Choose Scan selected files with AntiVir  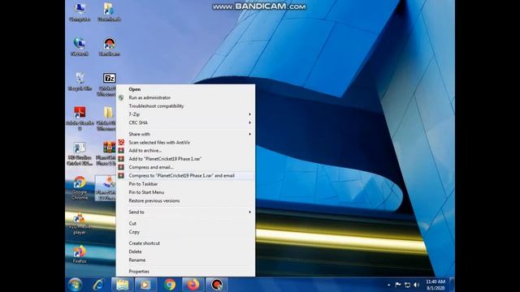185,143
